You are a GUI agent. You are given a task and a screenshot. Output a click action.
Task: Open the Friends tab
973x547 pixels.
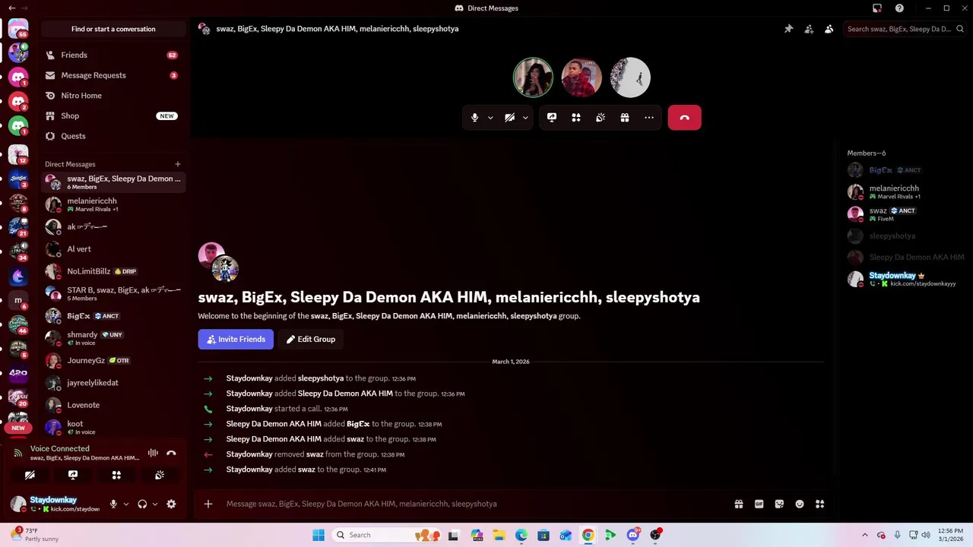click(113, 55)
